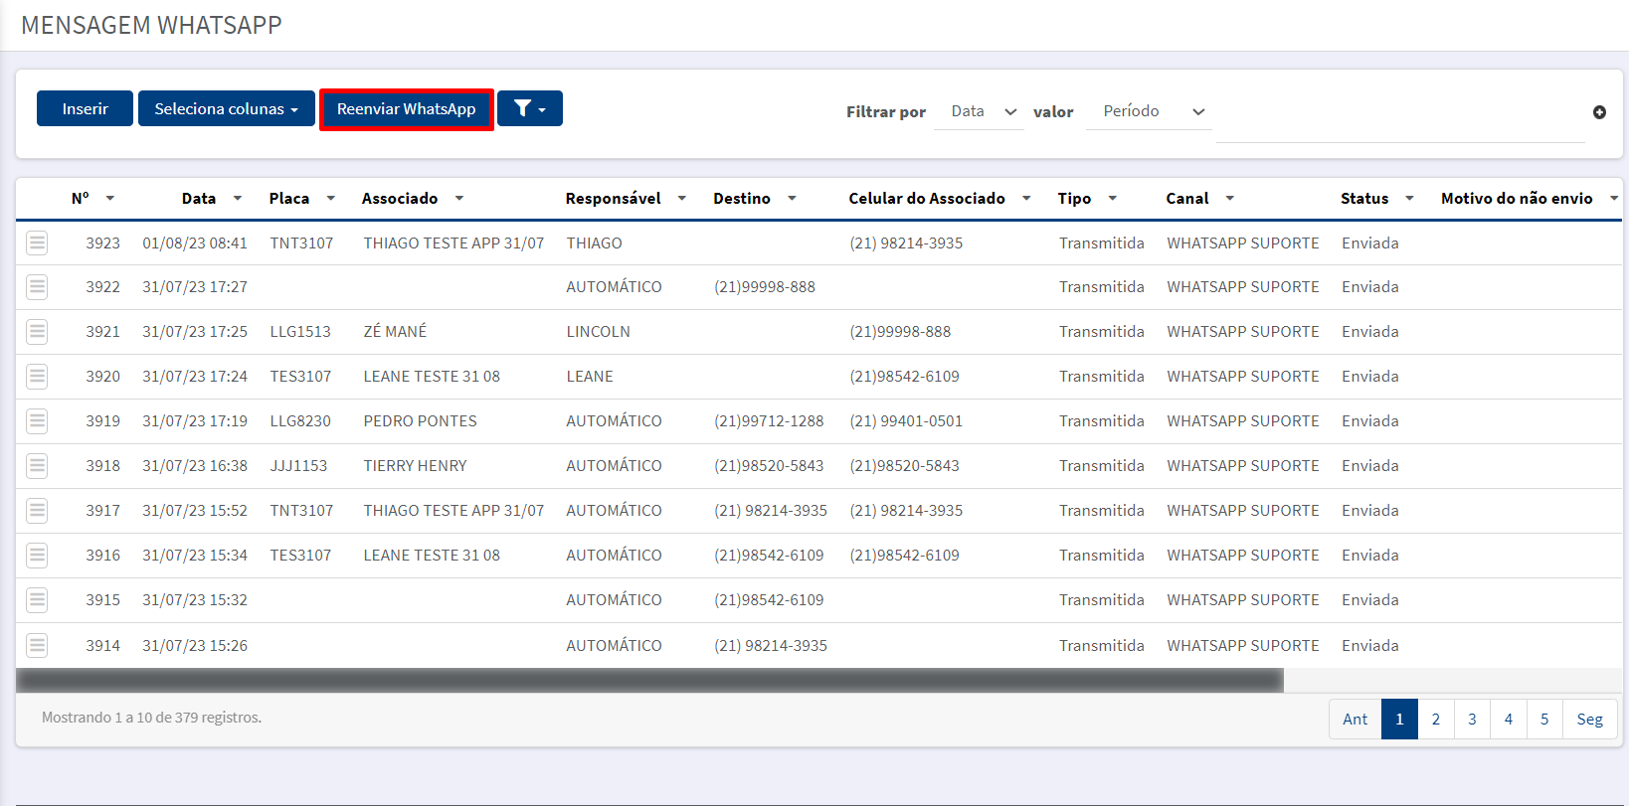Expand the Tipo column header arrow

(1112, 199)
